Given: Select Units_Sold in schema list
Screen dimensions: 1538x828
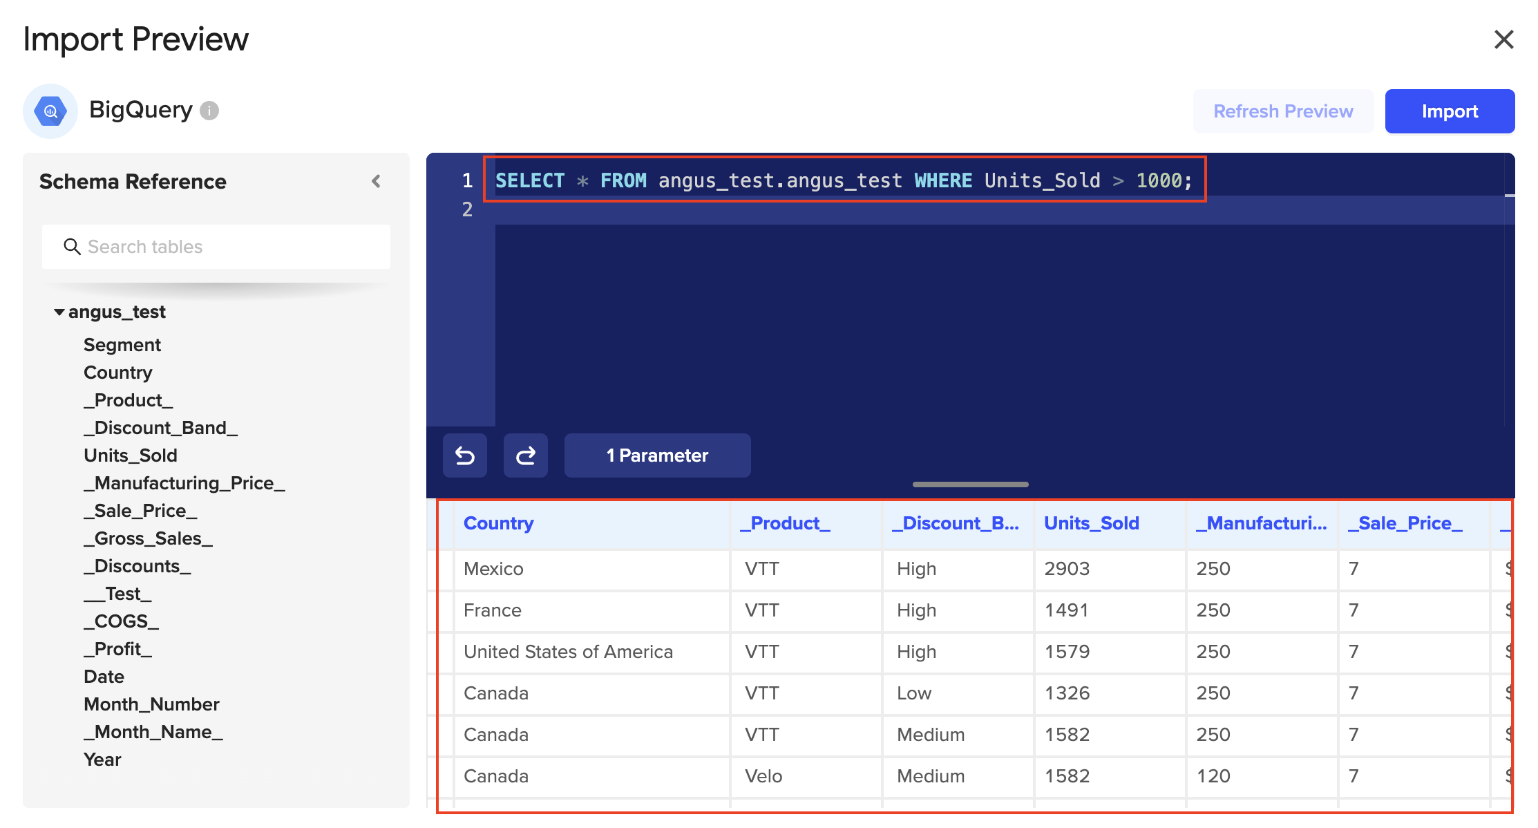Looking at the screenshot, I should [x=131, y=455].
